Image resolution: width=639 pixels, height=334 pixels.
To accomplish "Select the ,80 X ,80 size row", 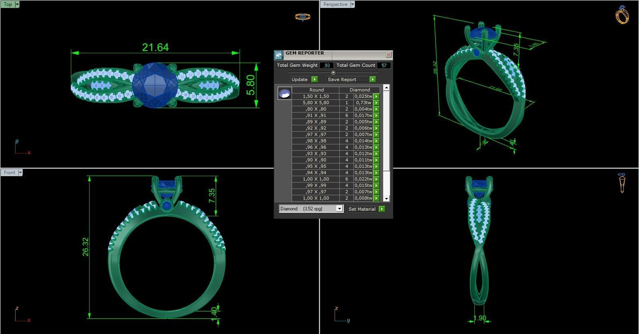I will [316, 109].
